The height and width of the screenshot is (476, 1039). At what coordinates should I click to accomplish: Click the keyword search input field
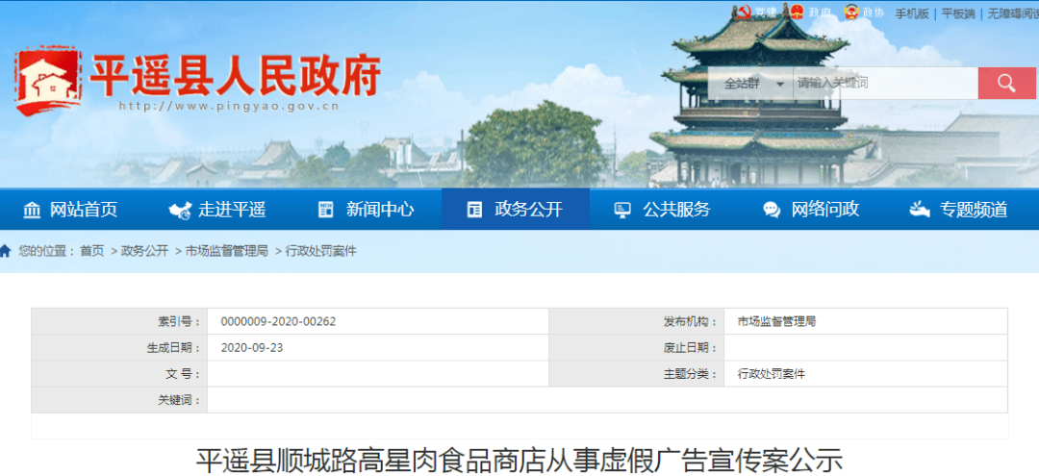click(x=883, y=84)
